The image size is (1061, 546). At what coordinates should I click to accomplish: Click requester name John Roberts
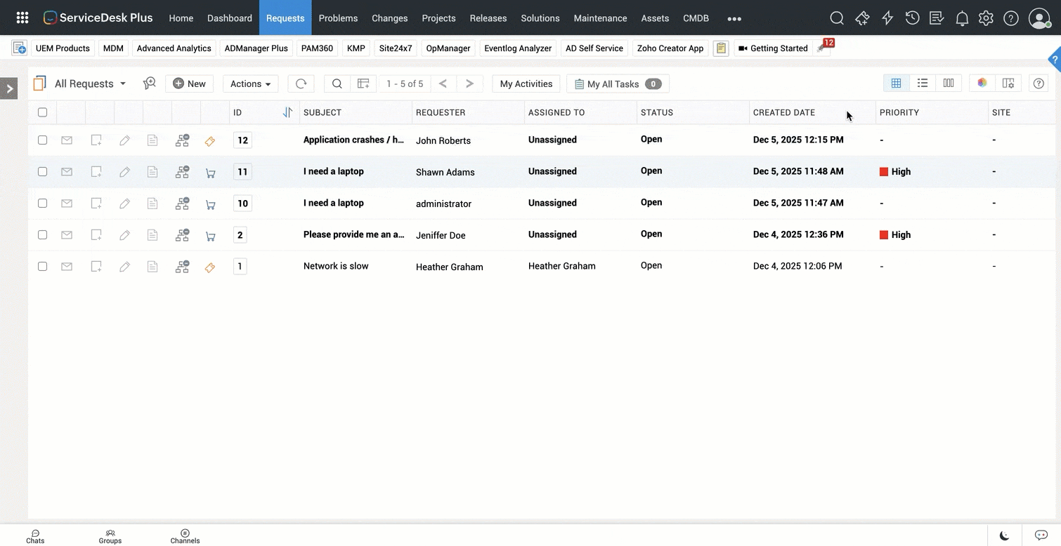tap(443, 140)
